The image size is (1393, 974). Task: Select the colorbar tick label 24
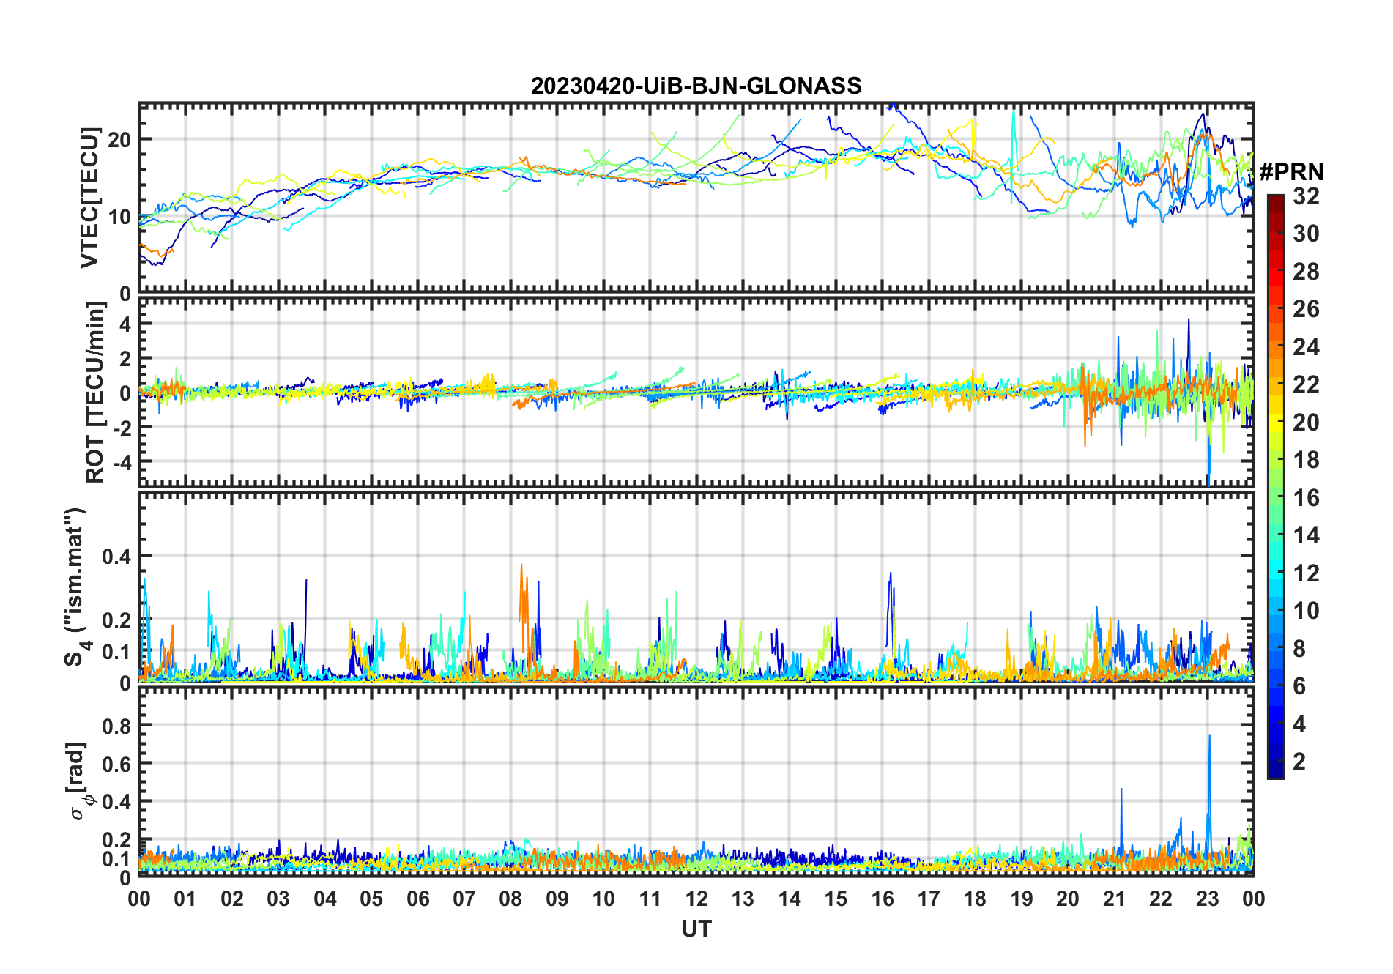(1305, 347)
